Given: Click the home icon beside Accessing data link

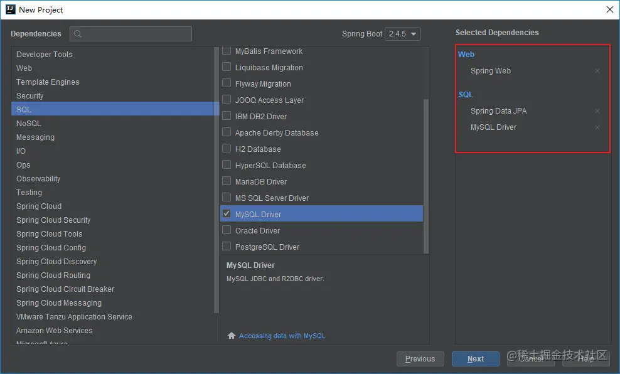Looking at the screenshot, I should click(x=232, y=336).
